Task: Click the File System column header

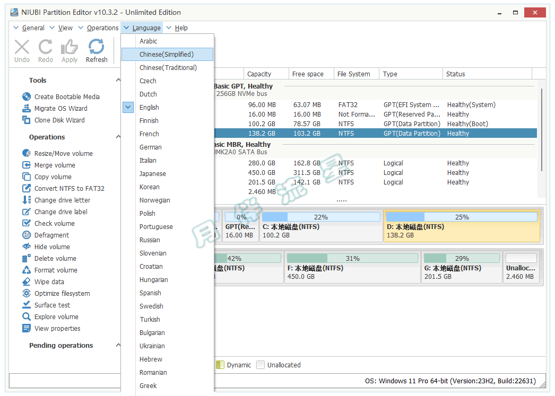Action: 357,74
